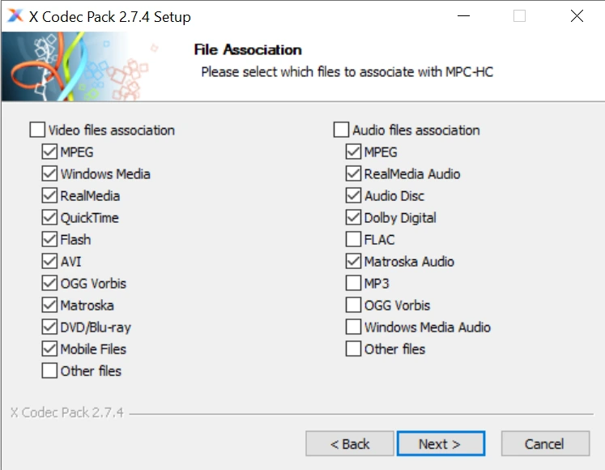The height and width of the screenshot is (470, 605).
Task: Enable the Audio files association checkbox
Action: [342, 130]
